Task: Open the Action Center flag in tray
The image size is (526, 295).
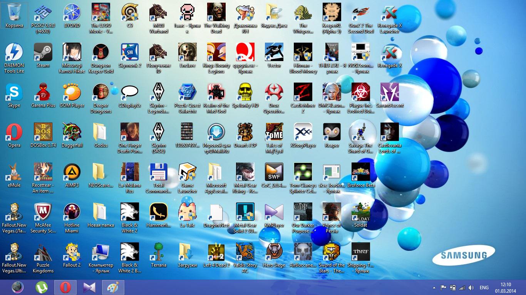Action: [443, 288]
